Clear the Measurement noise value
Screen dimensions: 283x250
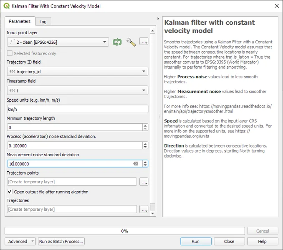tap(136, 164)
